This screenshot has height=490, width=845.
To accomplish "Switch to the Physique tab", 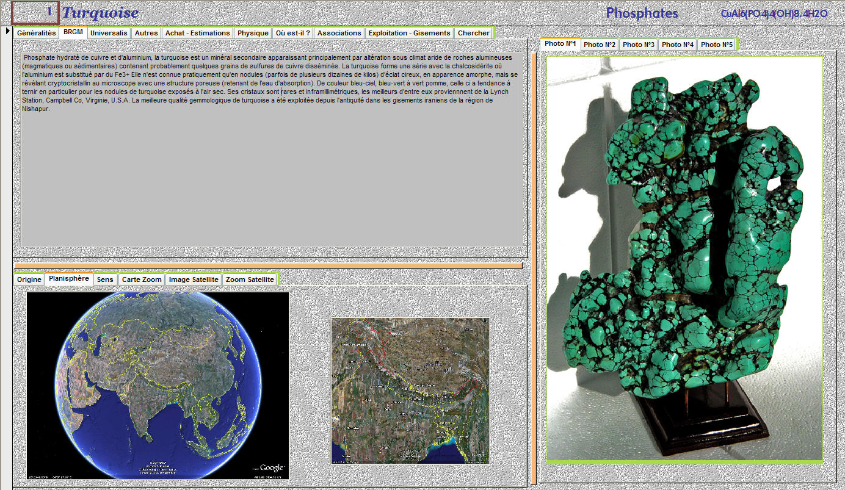I will 253,33.
